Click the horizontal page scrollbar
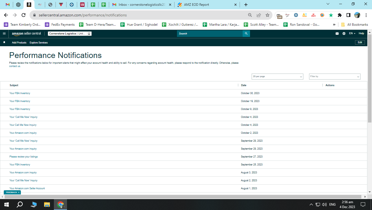Viewport: 372px width, 210px height. 183,197
